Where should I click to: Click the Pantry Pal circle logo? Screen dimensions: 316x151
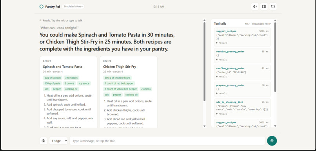pyautogui.click(x=41, y=7)
